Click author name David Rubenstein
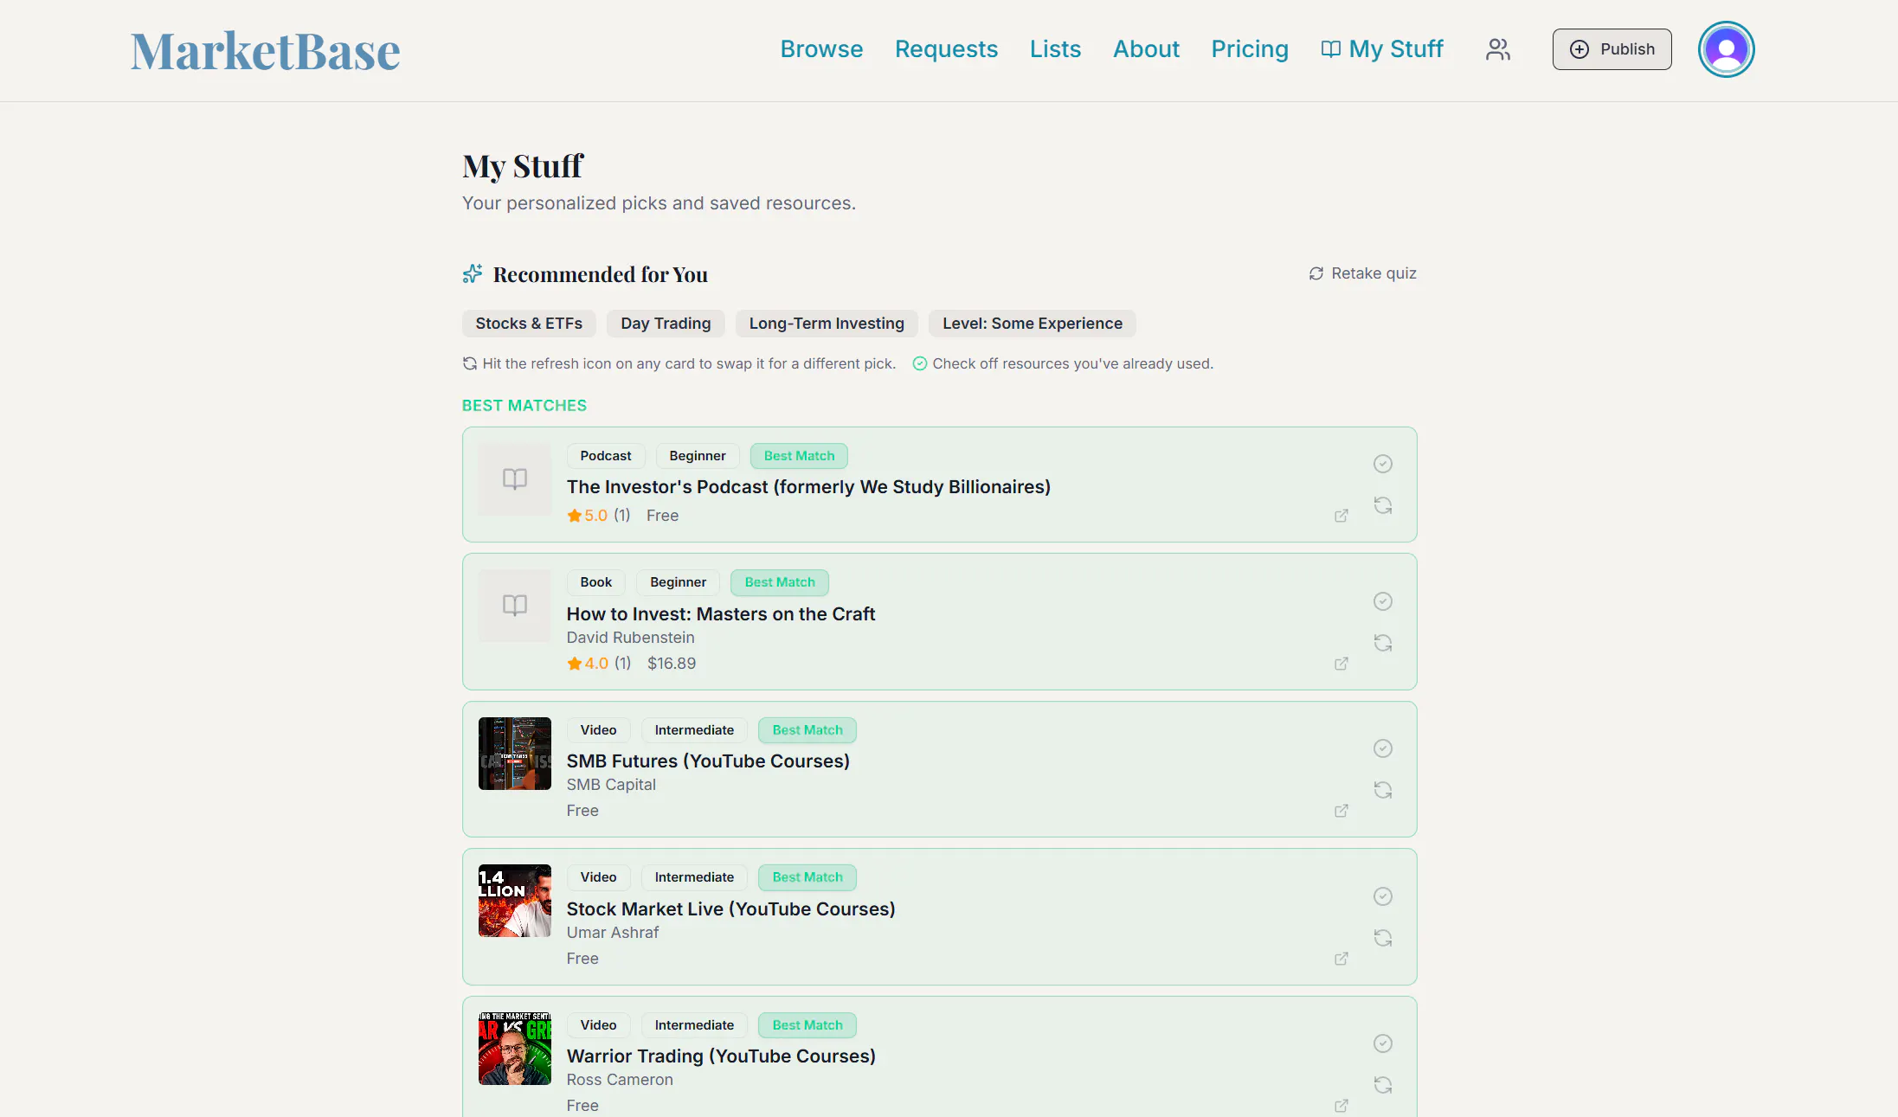The height and width of the screenshot is (1117, 1898). pyautogui.click(x=631, y=638)
